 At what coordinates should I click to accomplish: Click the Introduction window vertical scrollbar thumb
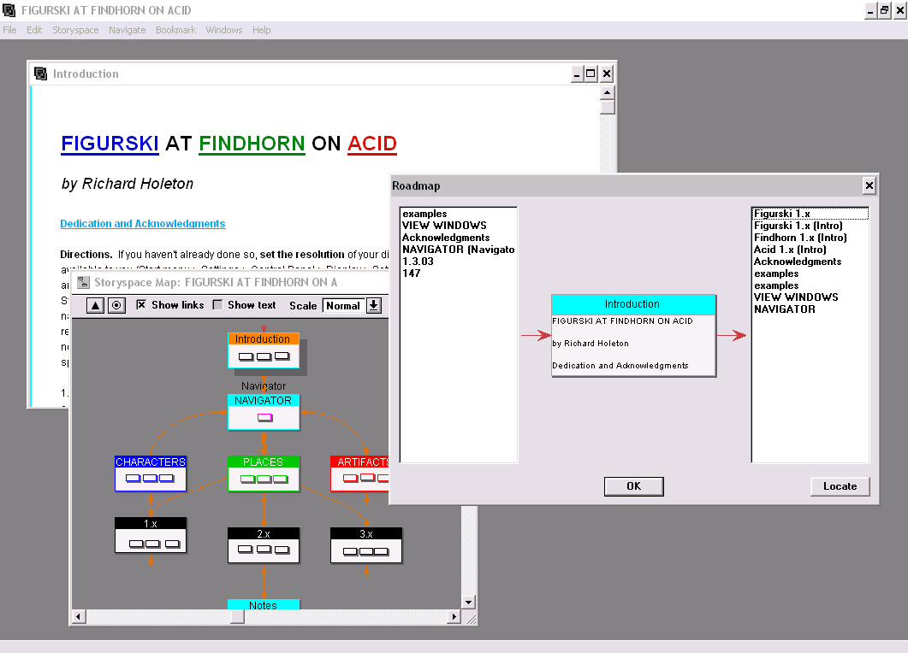coord(607,107)
